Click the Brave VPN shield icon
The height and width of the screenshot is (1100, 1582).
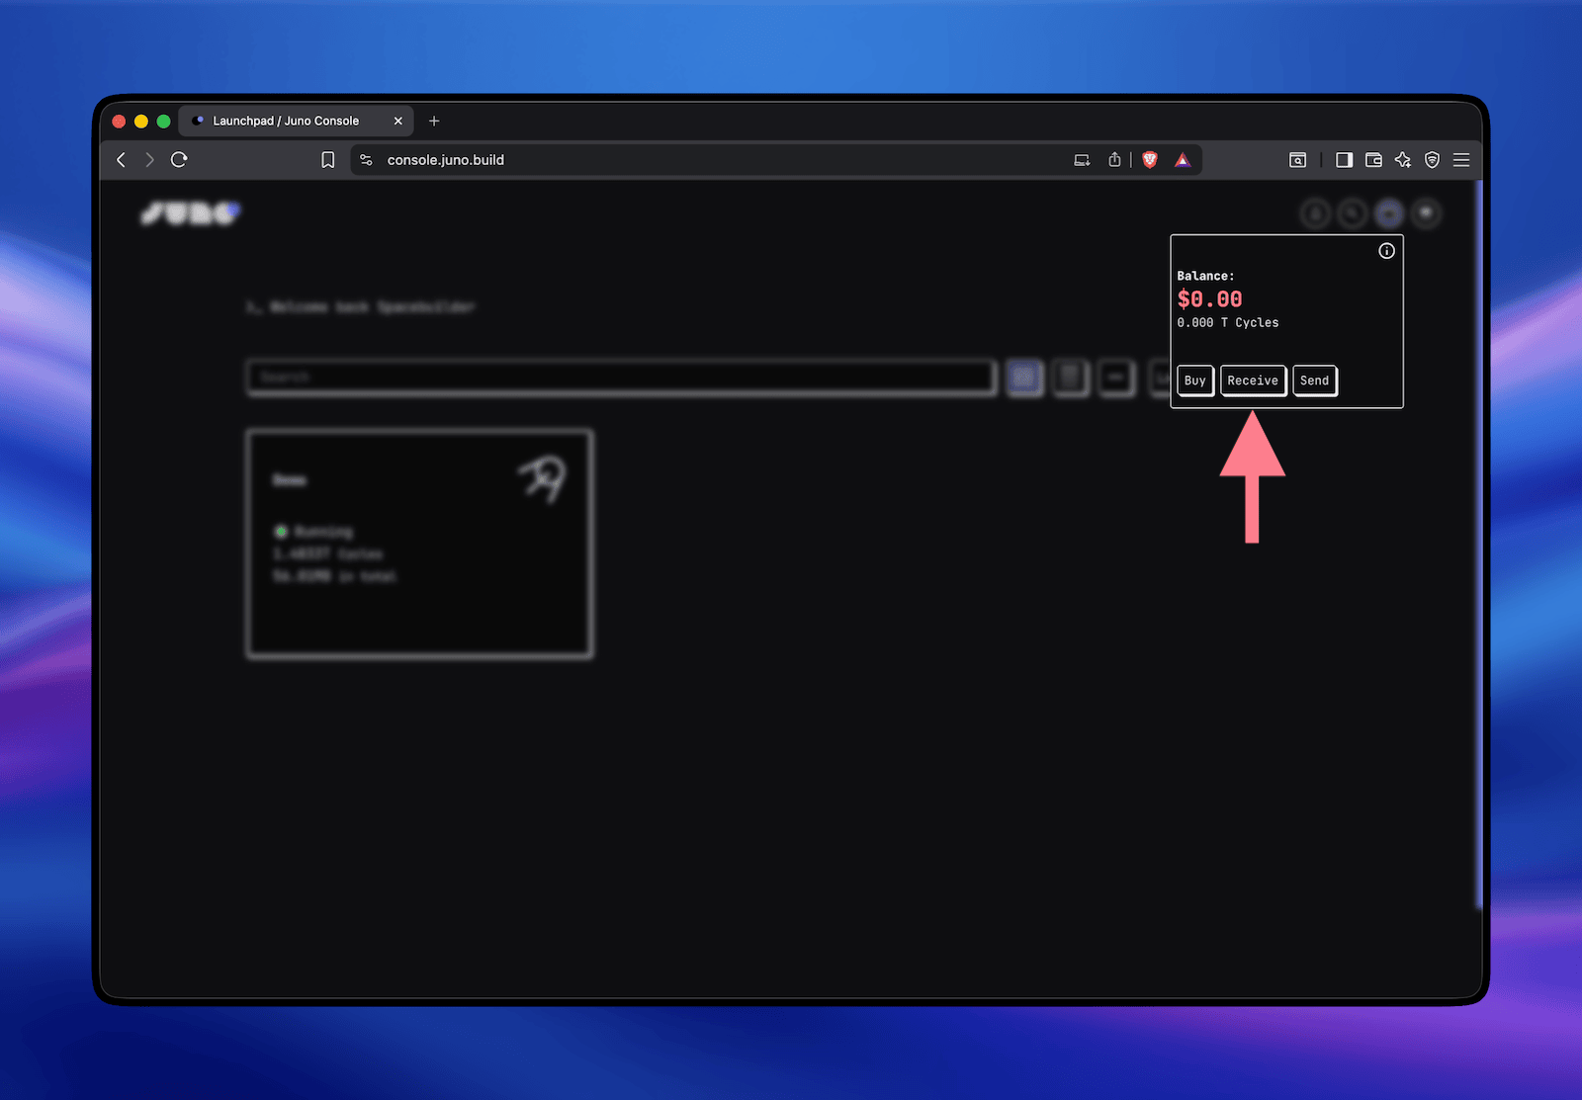click(1432, 159)
